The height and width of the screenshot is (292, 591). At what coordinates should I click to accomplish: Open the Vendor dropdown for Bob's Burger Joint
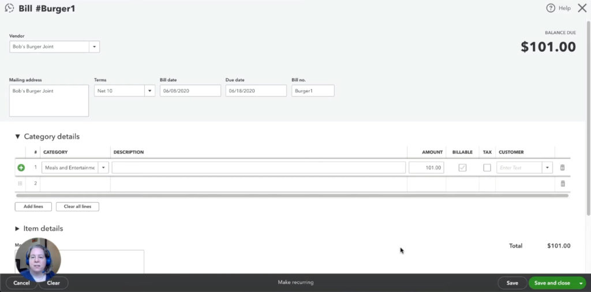pyautogui.click(x=94, y=47)
